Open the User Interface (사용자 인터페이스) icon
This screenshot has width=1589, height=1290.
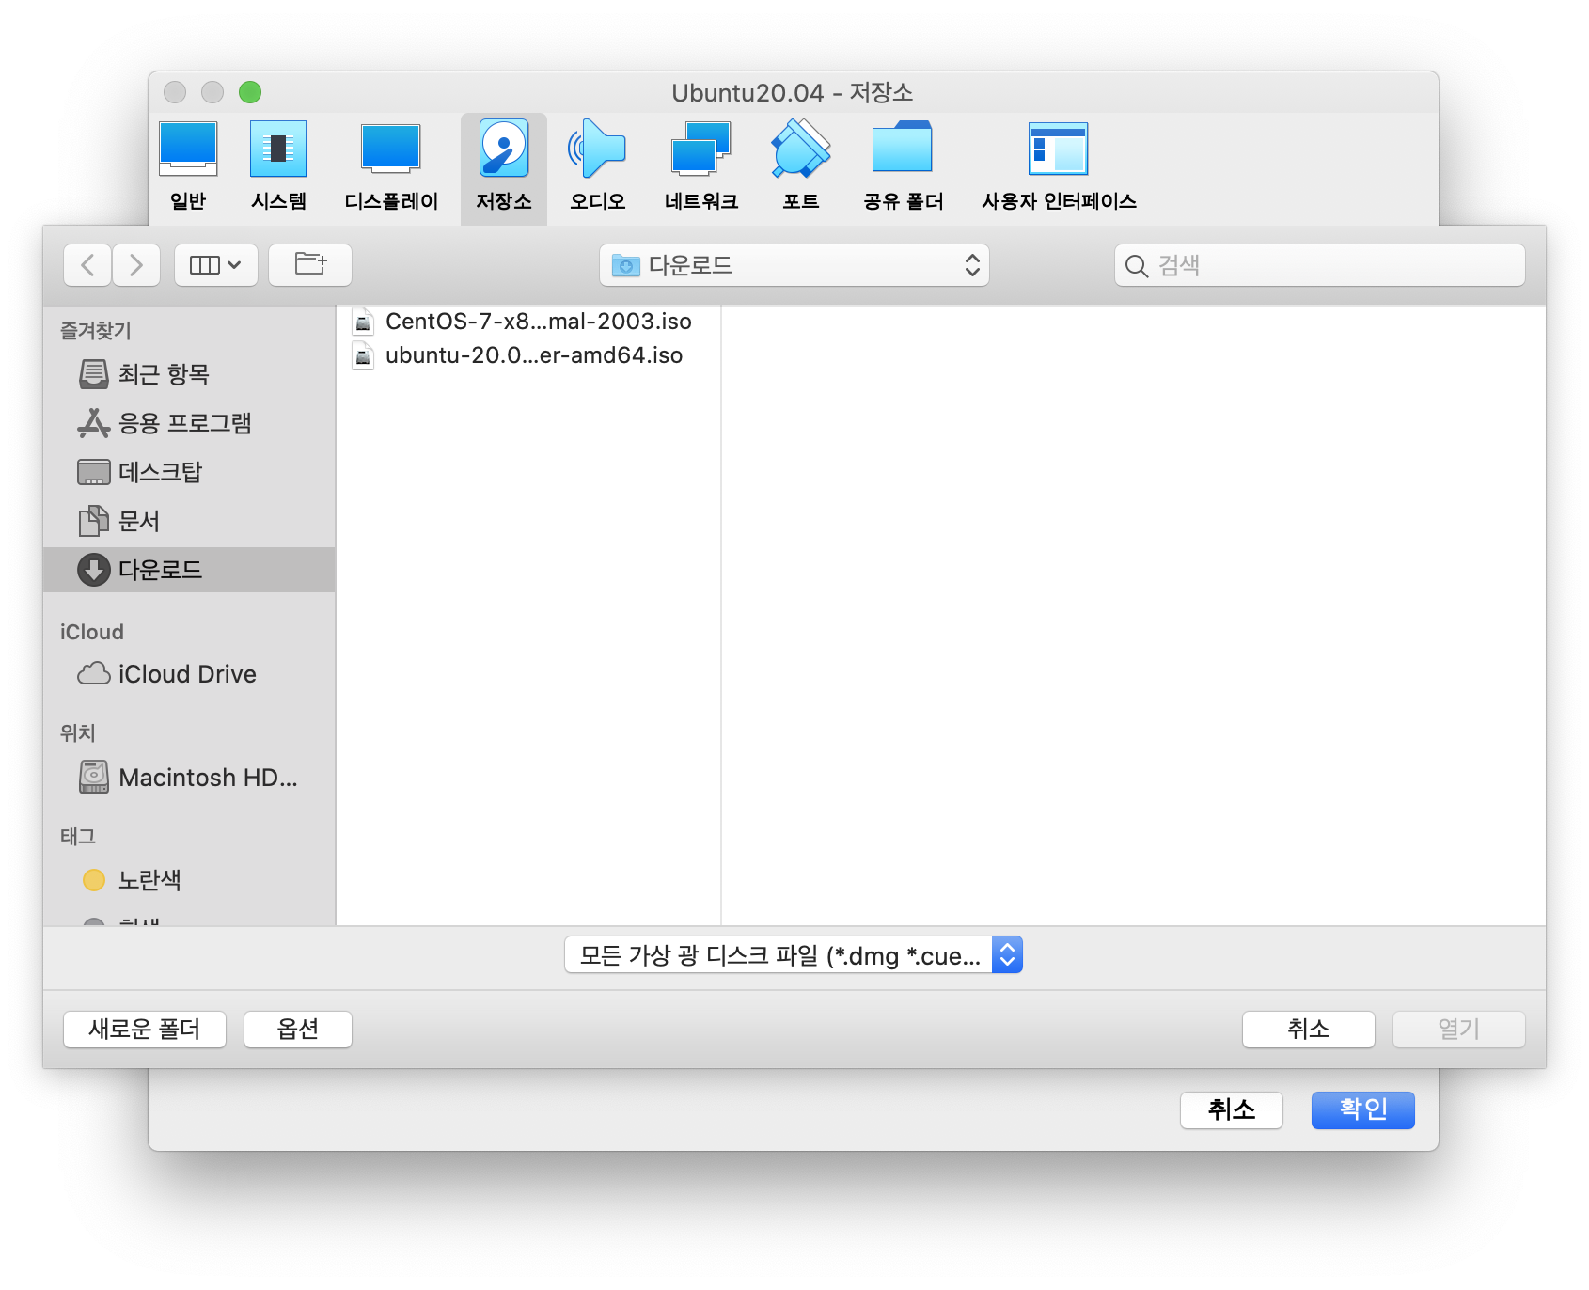pos(1059,149)
